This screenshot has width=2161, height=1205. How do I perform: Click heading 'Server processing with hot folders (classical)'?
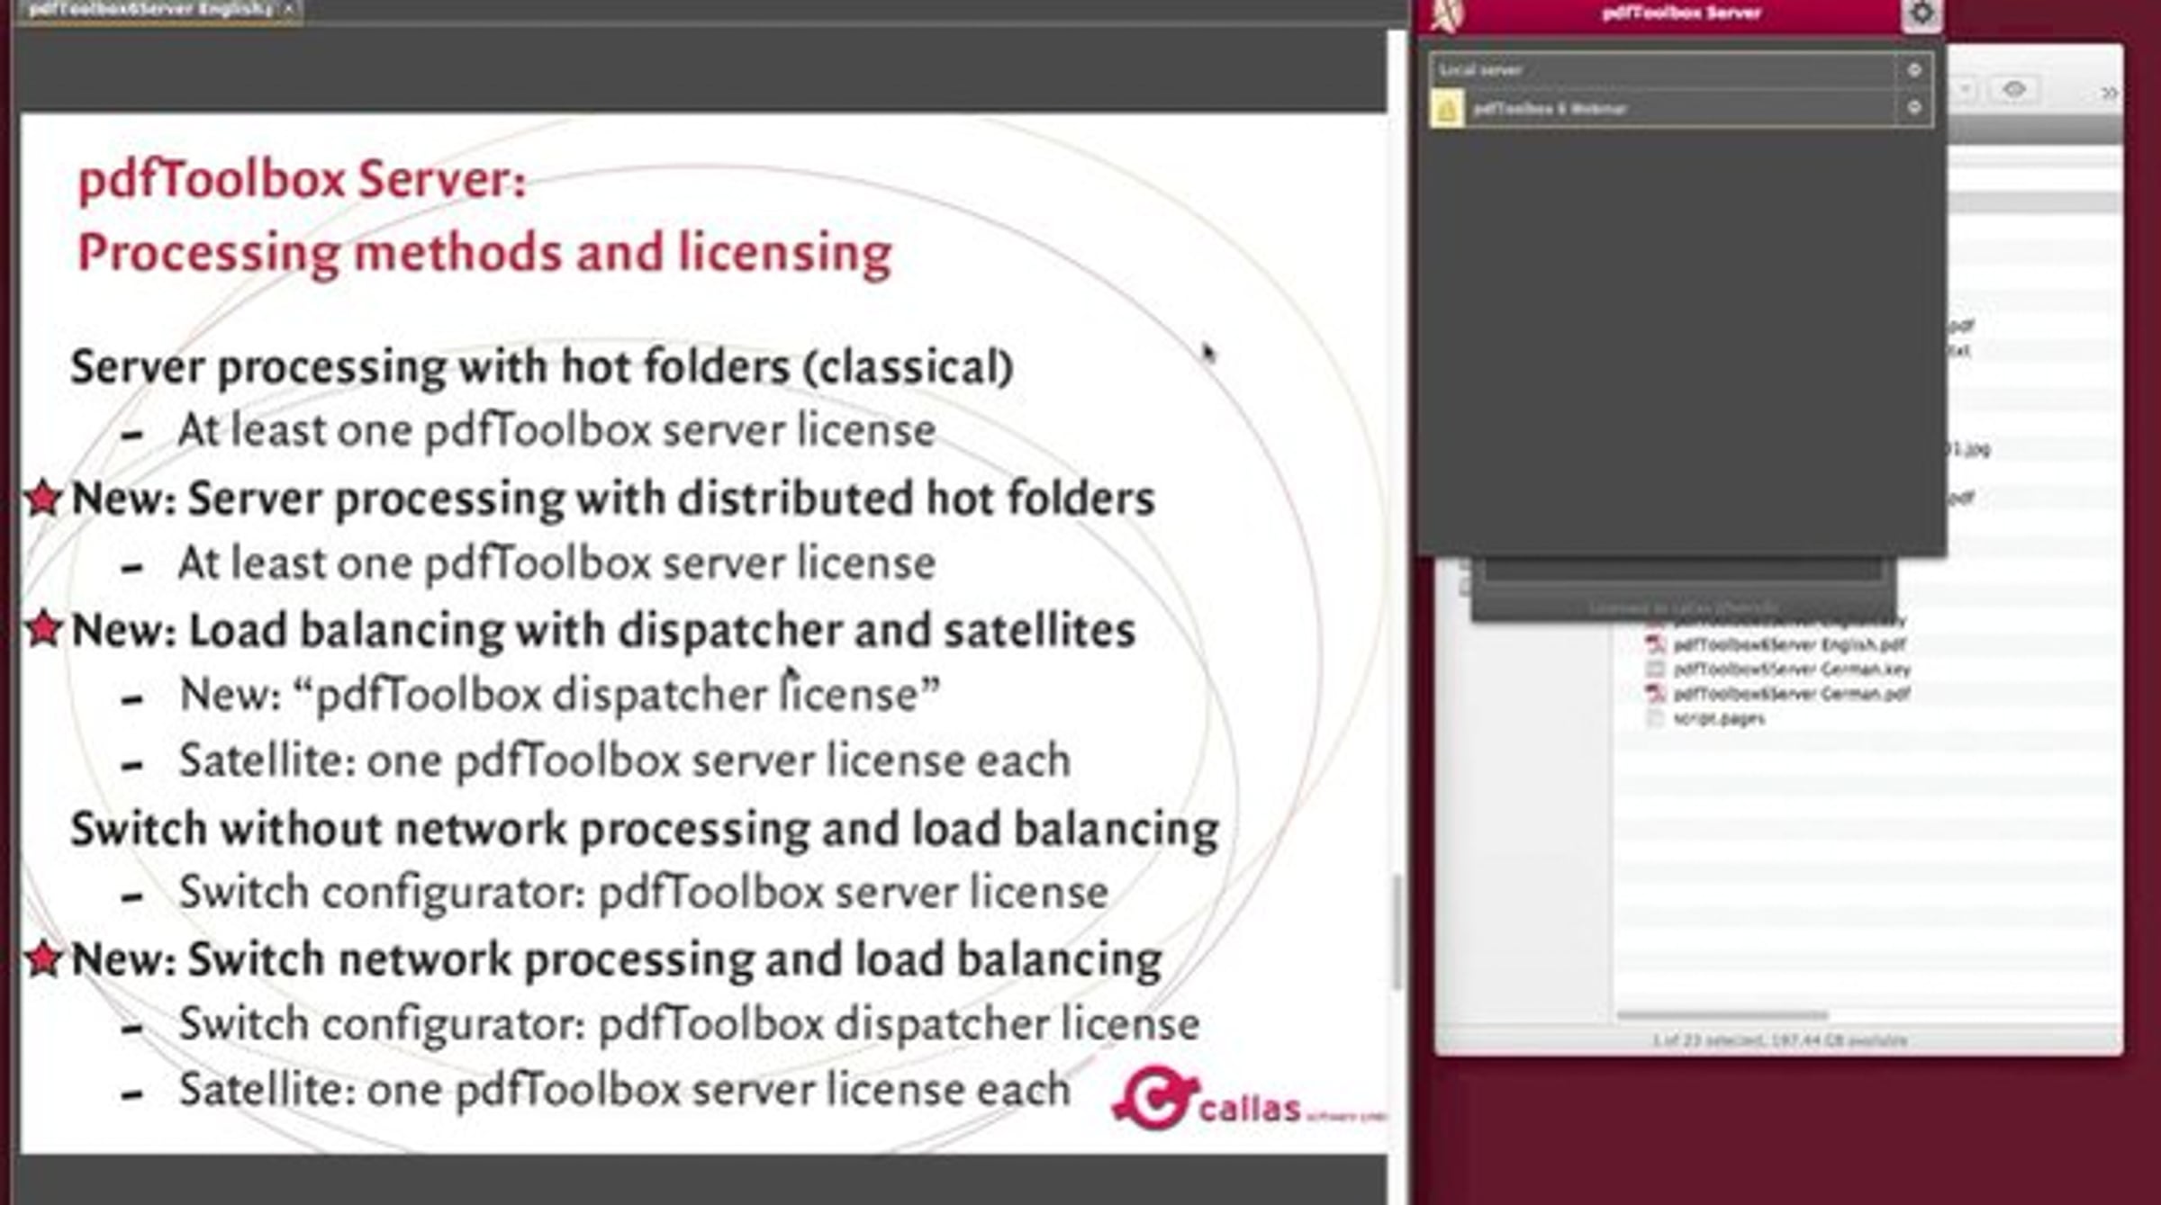(x=542, y=367)
